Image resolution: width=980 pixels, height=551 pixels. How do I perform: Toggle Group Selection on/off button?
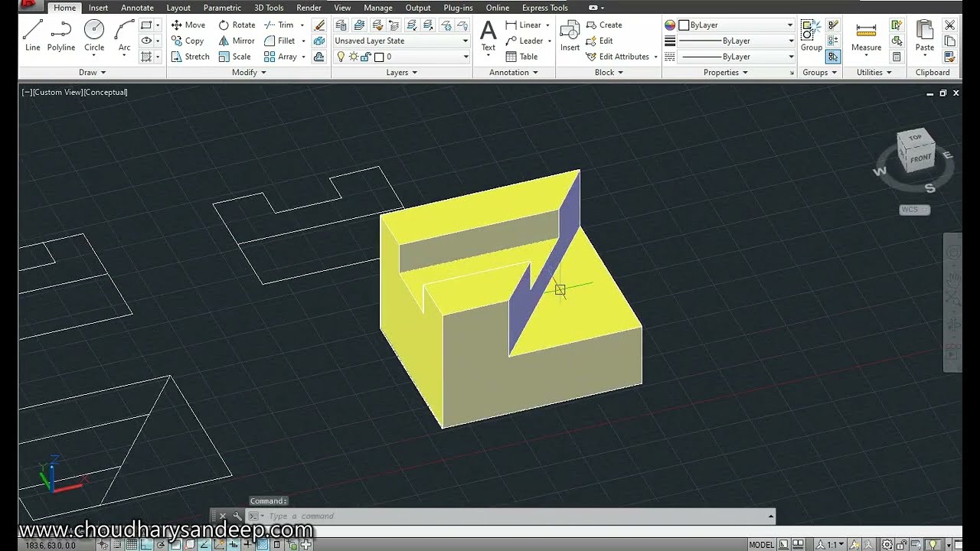click(x=833, y=57)
